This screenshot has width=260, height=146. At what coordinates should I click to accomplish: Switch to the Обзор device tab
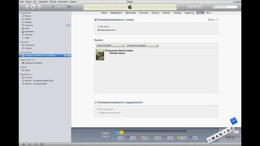point(104,13)
